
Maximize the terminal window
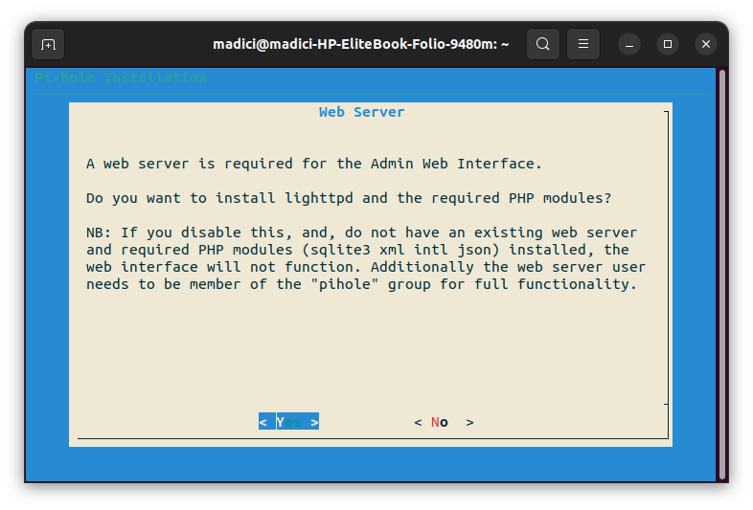coord(668,44)
